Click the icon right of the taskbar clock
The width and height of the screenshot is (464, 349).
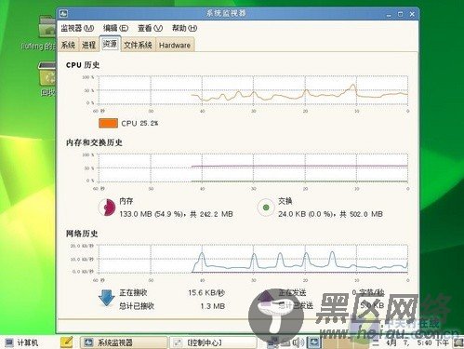click(458, 342)
